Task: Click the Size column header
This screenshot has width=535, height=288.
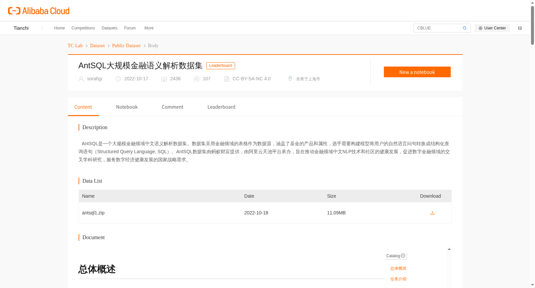Action: point(332,196)
